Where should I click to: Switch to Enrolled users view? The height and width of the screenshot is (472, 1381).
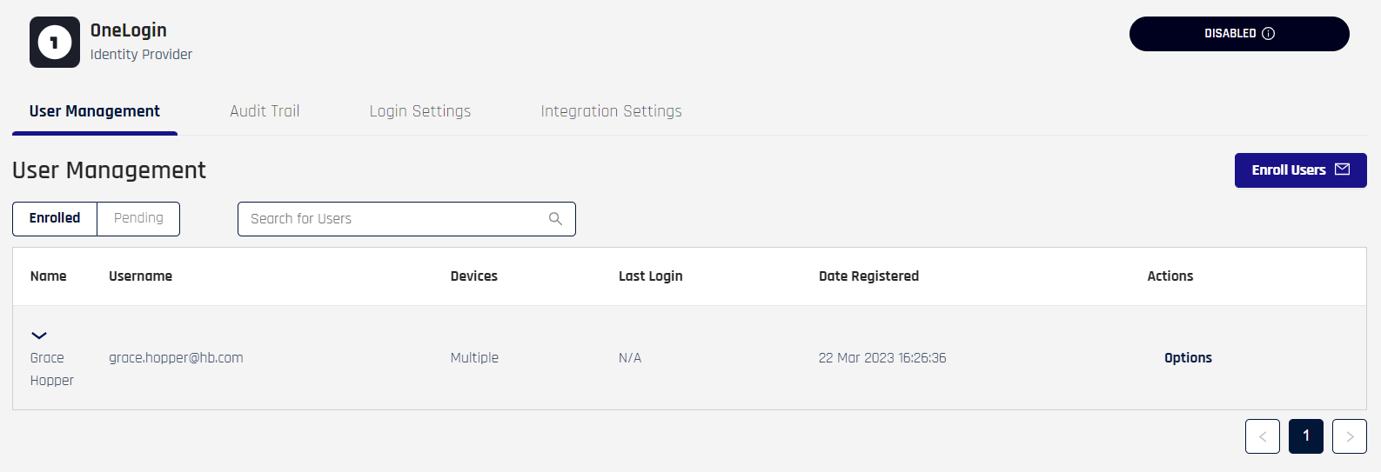pos(55,219)
